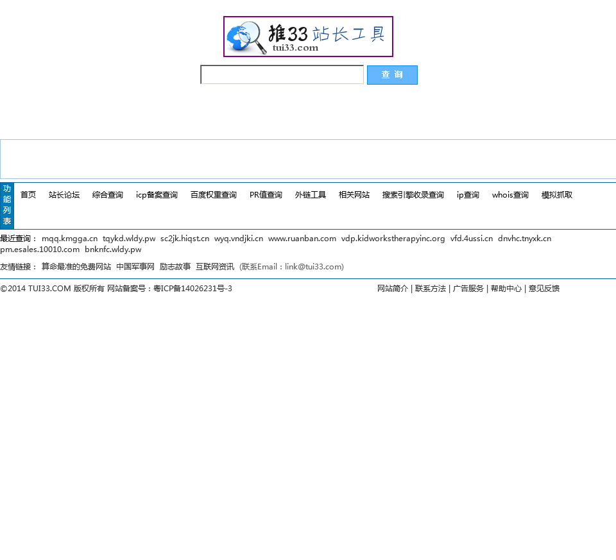Open recent query wyq.vndjki.cn
This screenshot has height=560, width=616.
click(239, 239)
